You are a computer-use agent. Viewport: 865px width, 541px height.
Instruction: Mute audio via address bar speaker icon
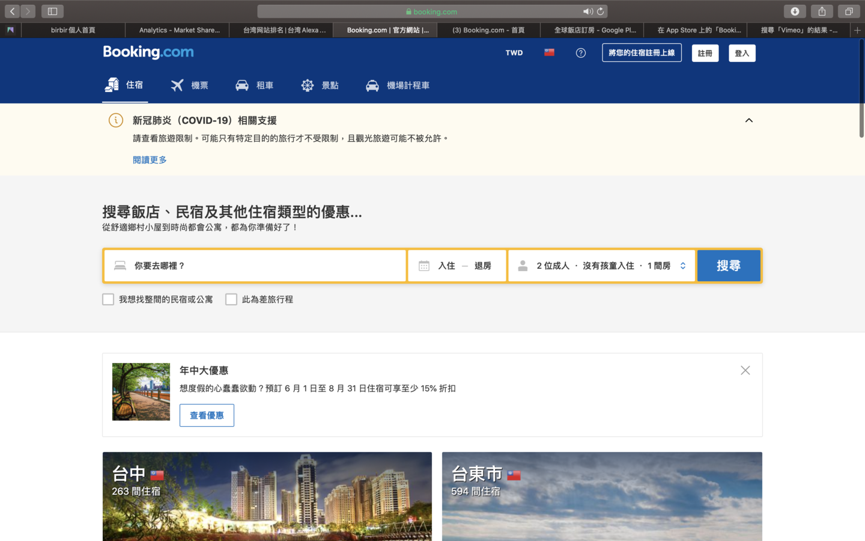(587, 11)
